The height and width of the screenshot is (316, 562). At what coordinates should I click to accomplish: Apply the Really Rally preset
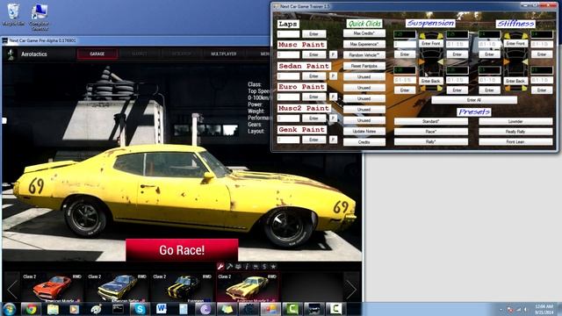click(515, 132)
